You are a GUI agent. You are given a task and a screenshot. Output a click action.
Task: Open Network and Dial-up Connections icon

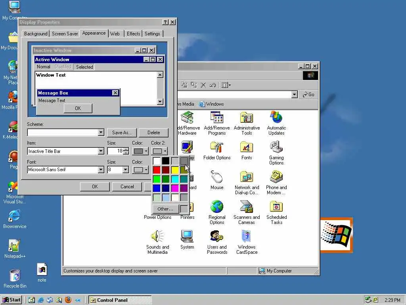click(x=247, y=183)
